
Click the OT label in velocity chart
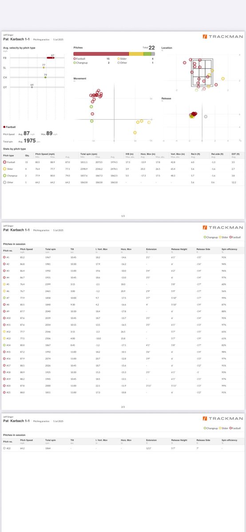pyautogui.click(x=4, y=87)
